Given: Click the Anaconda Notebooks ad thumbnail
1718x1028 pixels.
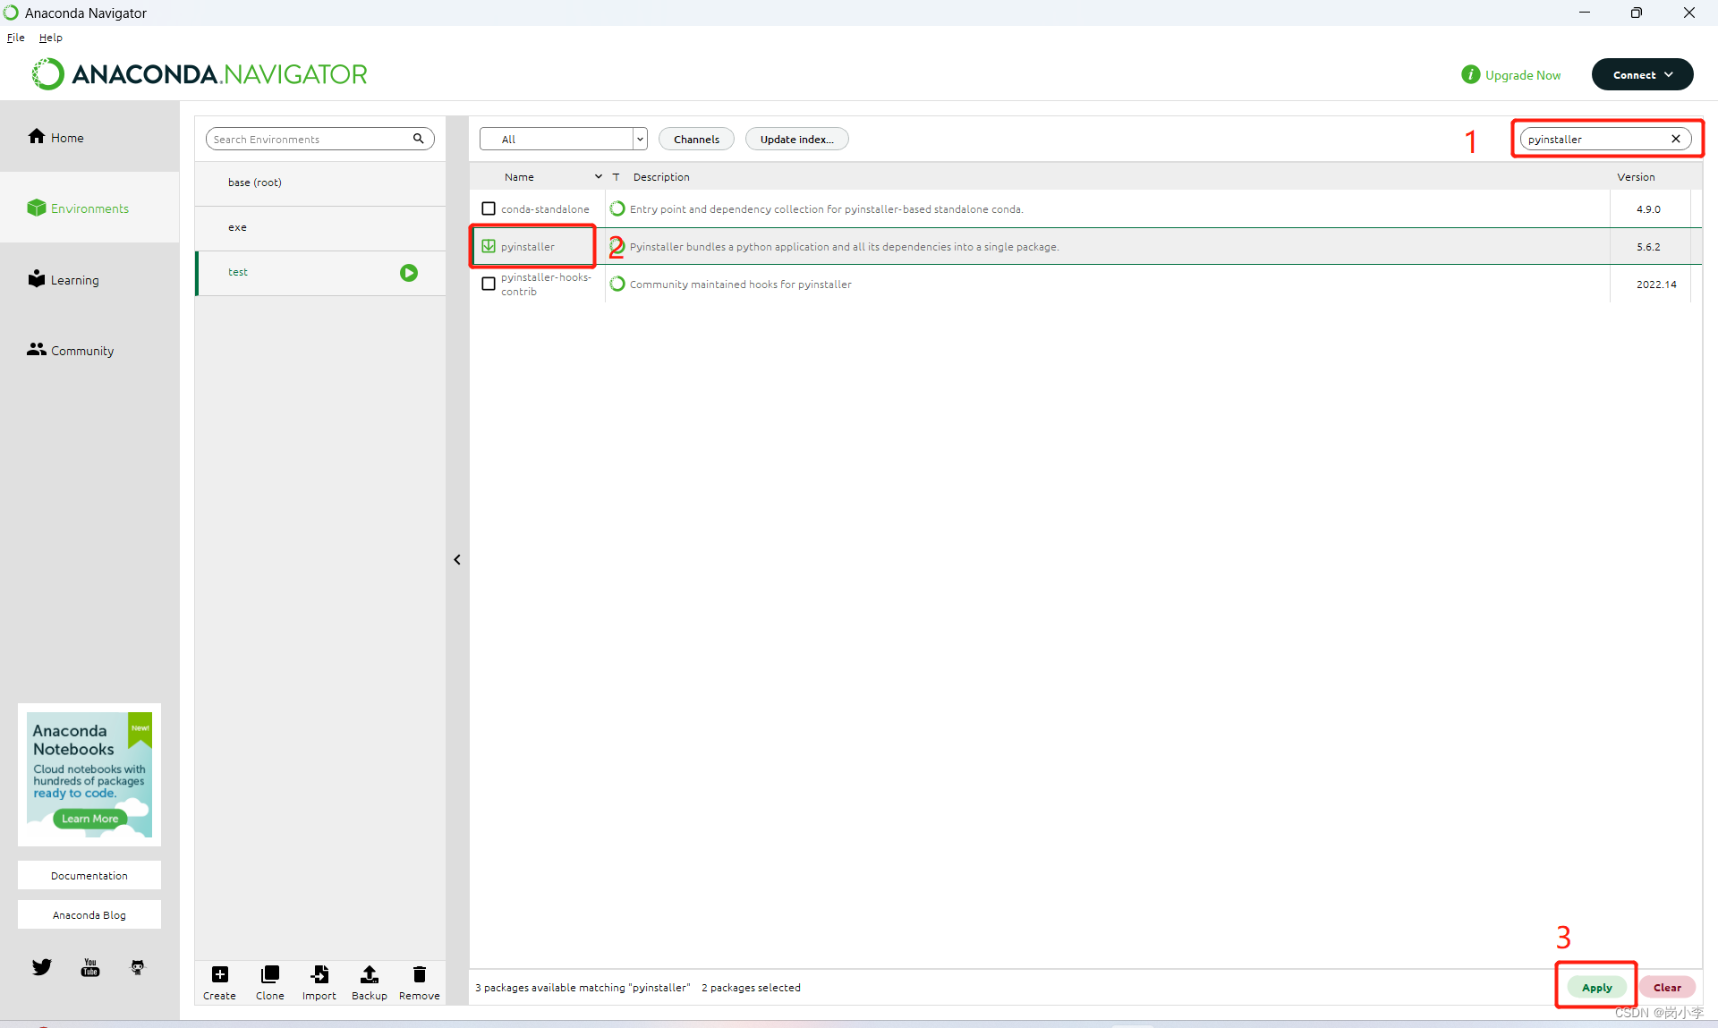Looking at the screenshot, I should click(x=89, y=774).
